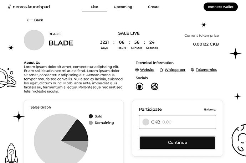Screen dimensions: 246x163
Task: Click the Sold legend color dot
Action: 91,116
